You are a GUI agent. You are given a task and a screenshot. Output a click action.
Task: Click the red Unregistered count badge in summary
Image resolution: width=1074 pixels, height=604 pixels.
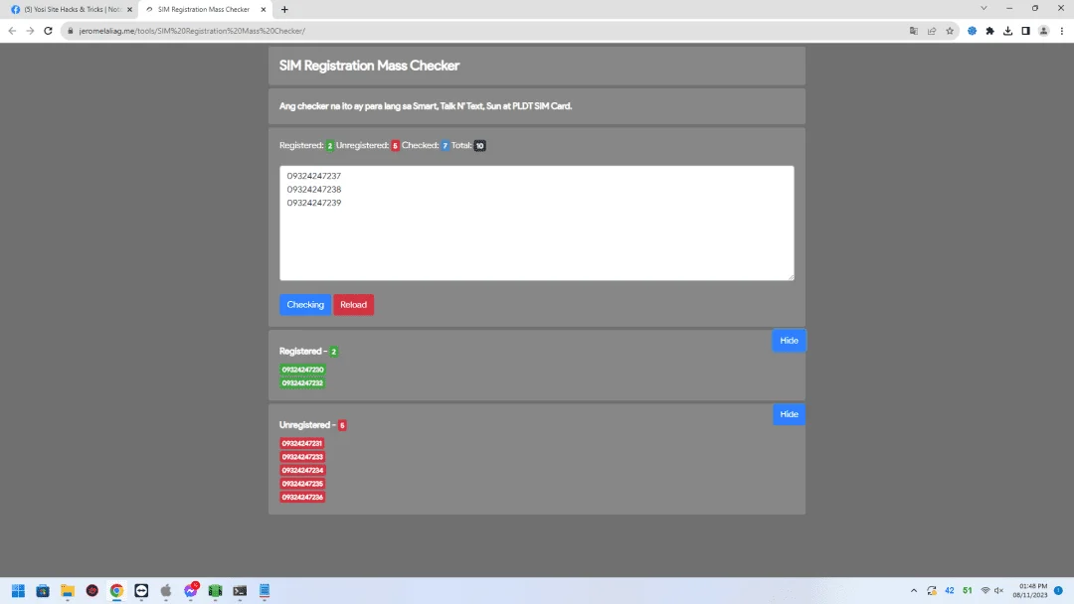[395, 146]
